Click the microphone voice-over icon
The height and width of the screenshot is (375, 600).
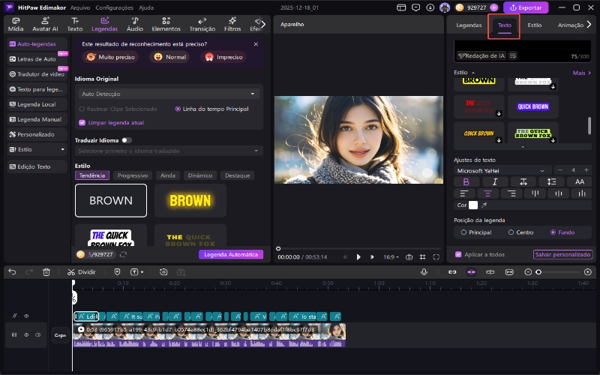(424, 271)
